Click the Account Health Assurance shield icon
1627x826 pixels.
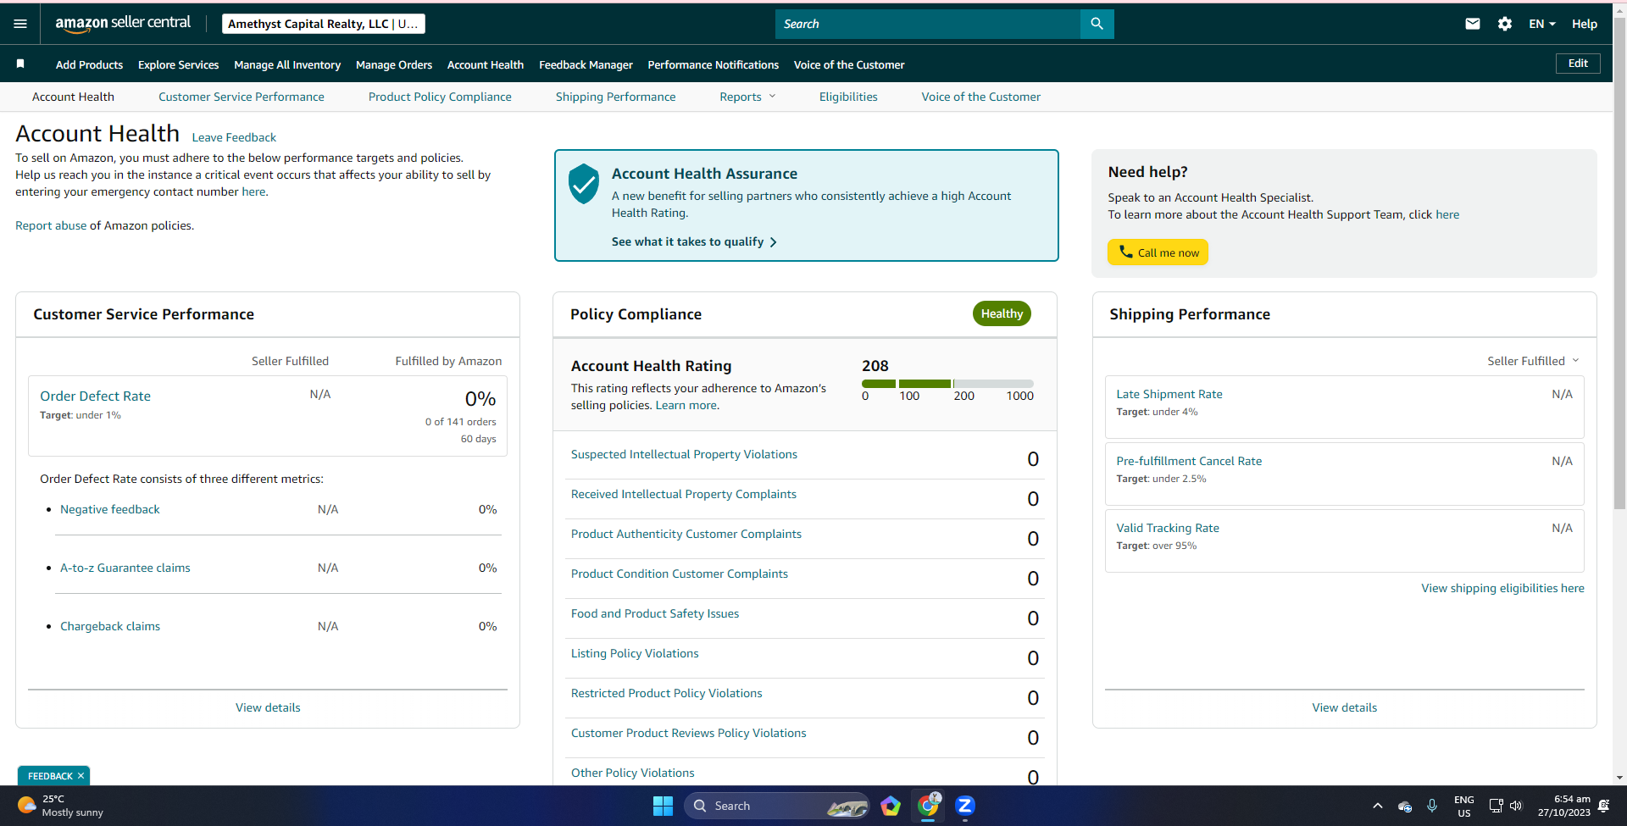tap(584, 184)
